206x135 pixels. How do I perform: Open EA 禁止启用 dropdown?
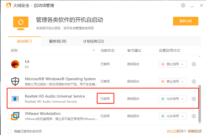tap(173, 64)
